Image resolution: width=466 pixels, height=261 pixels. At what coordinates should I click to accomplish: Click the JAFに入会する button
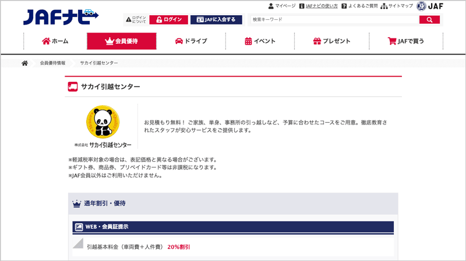tap(216, 20)
